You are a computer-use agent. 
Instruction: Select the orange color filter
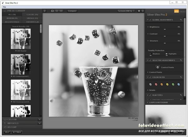pos(162,84)
